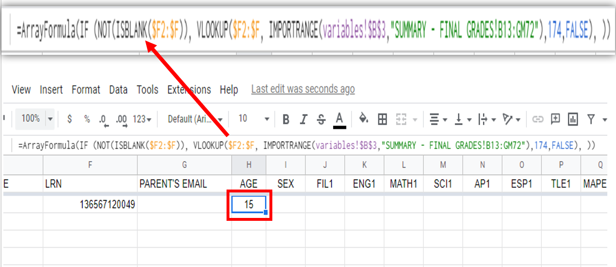616x267 pixels.
Task: Open the Format menu
Action: pyautogui.click(x=86, y=89)
